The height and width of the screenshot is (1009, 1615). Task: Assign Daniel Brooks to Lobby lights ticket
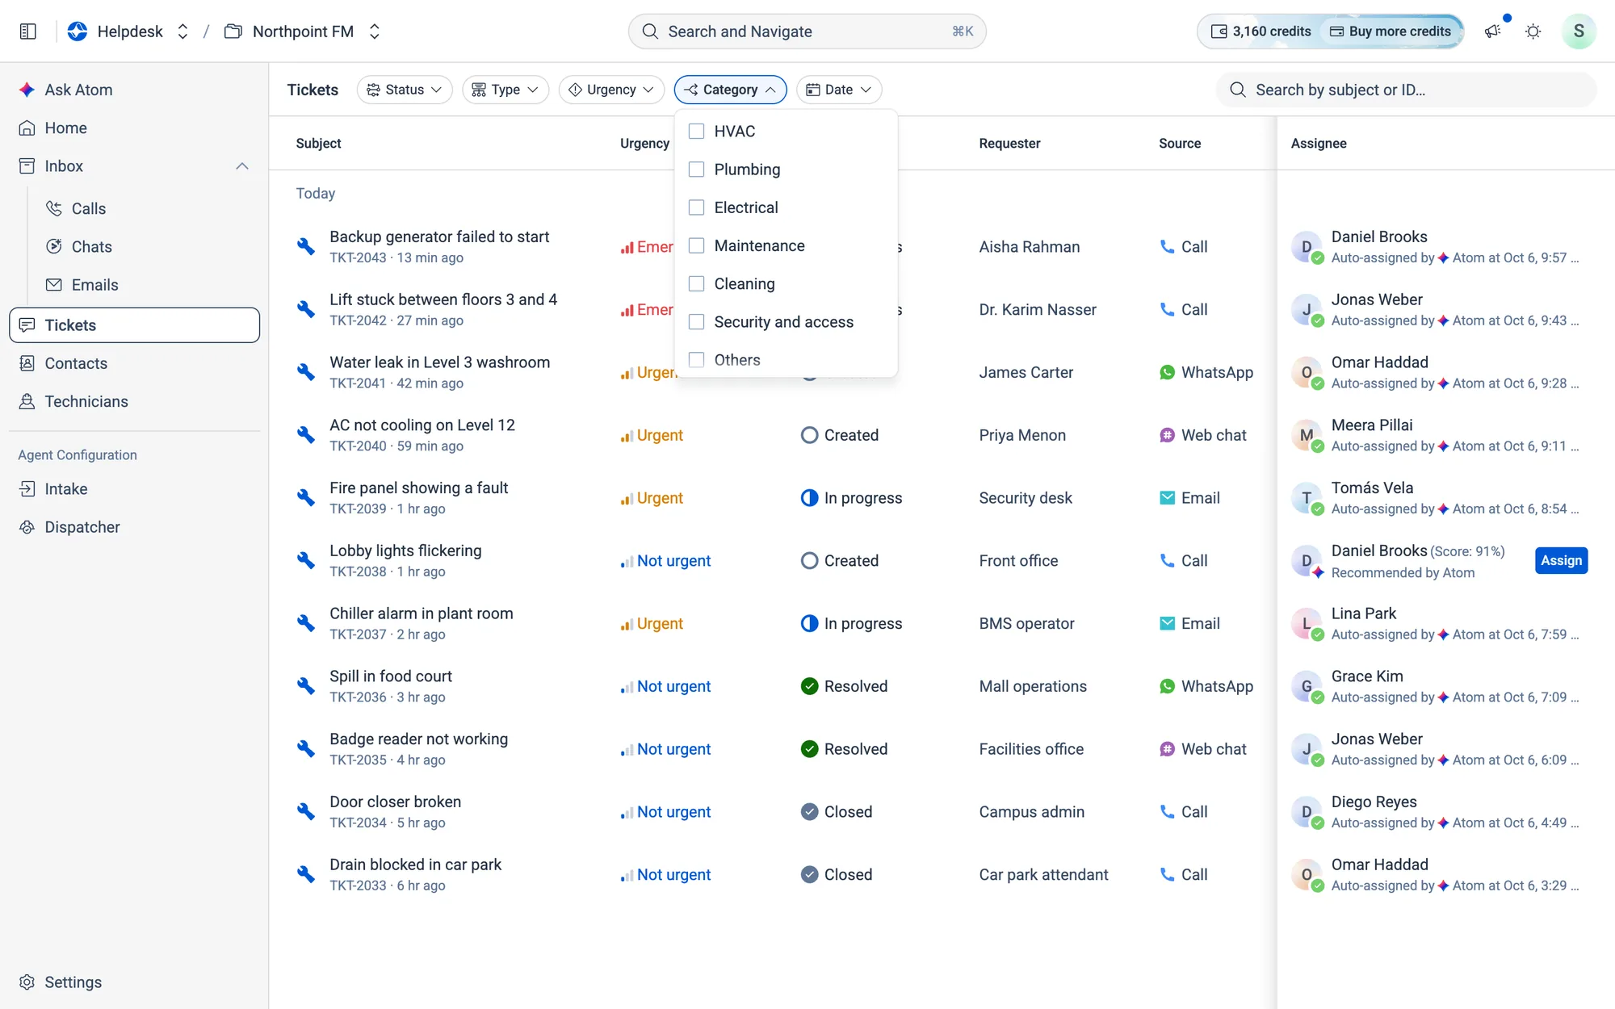point(1561,560)
